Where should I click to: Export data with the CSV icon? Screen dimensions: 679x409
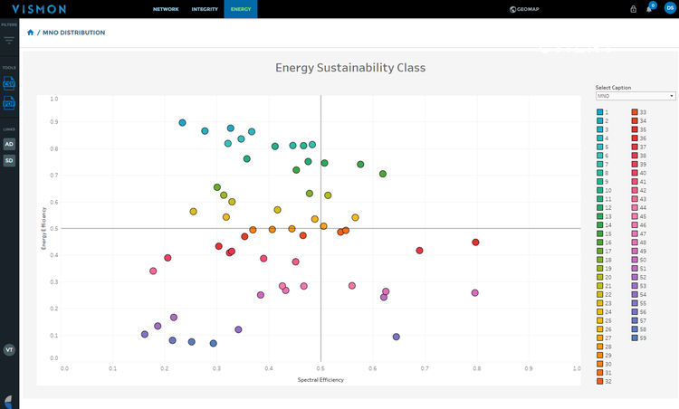(x=9, y=83)
